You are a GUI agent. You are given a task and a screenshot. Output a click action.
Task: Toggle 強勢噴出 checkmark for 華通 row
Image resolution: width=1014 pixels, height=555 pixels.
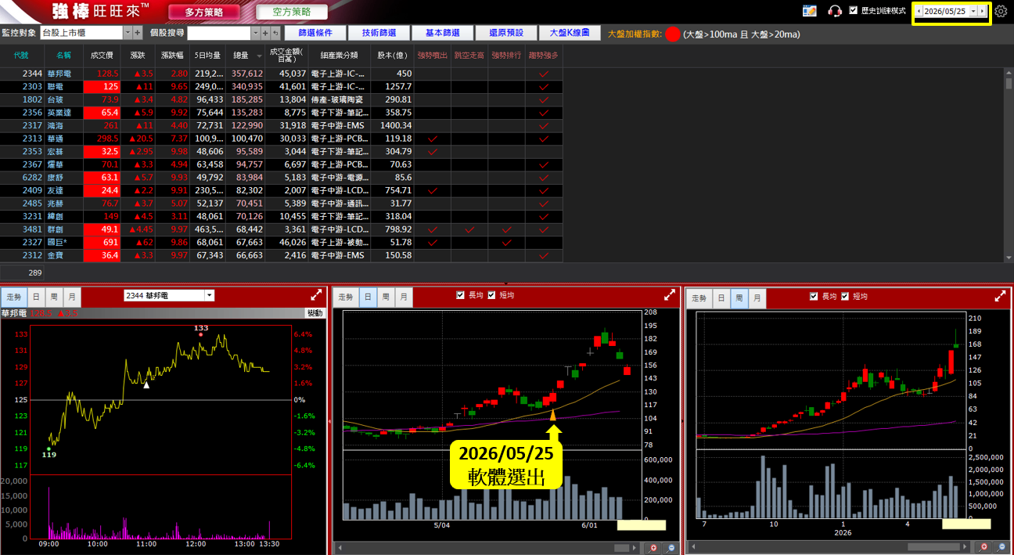coord(433,139)
